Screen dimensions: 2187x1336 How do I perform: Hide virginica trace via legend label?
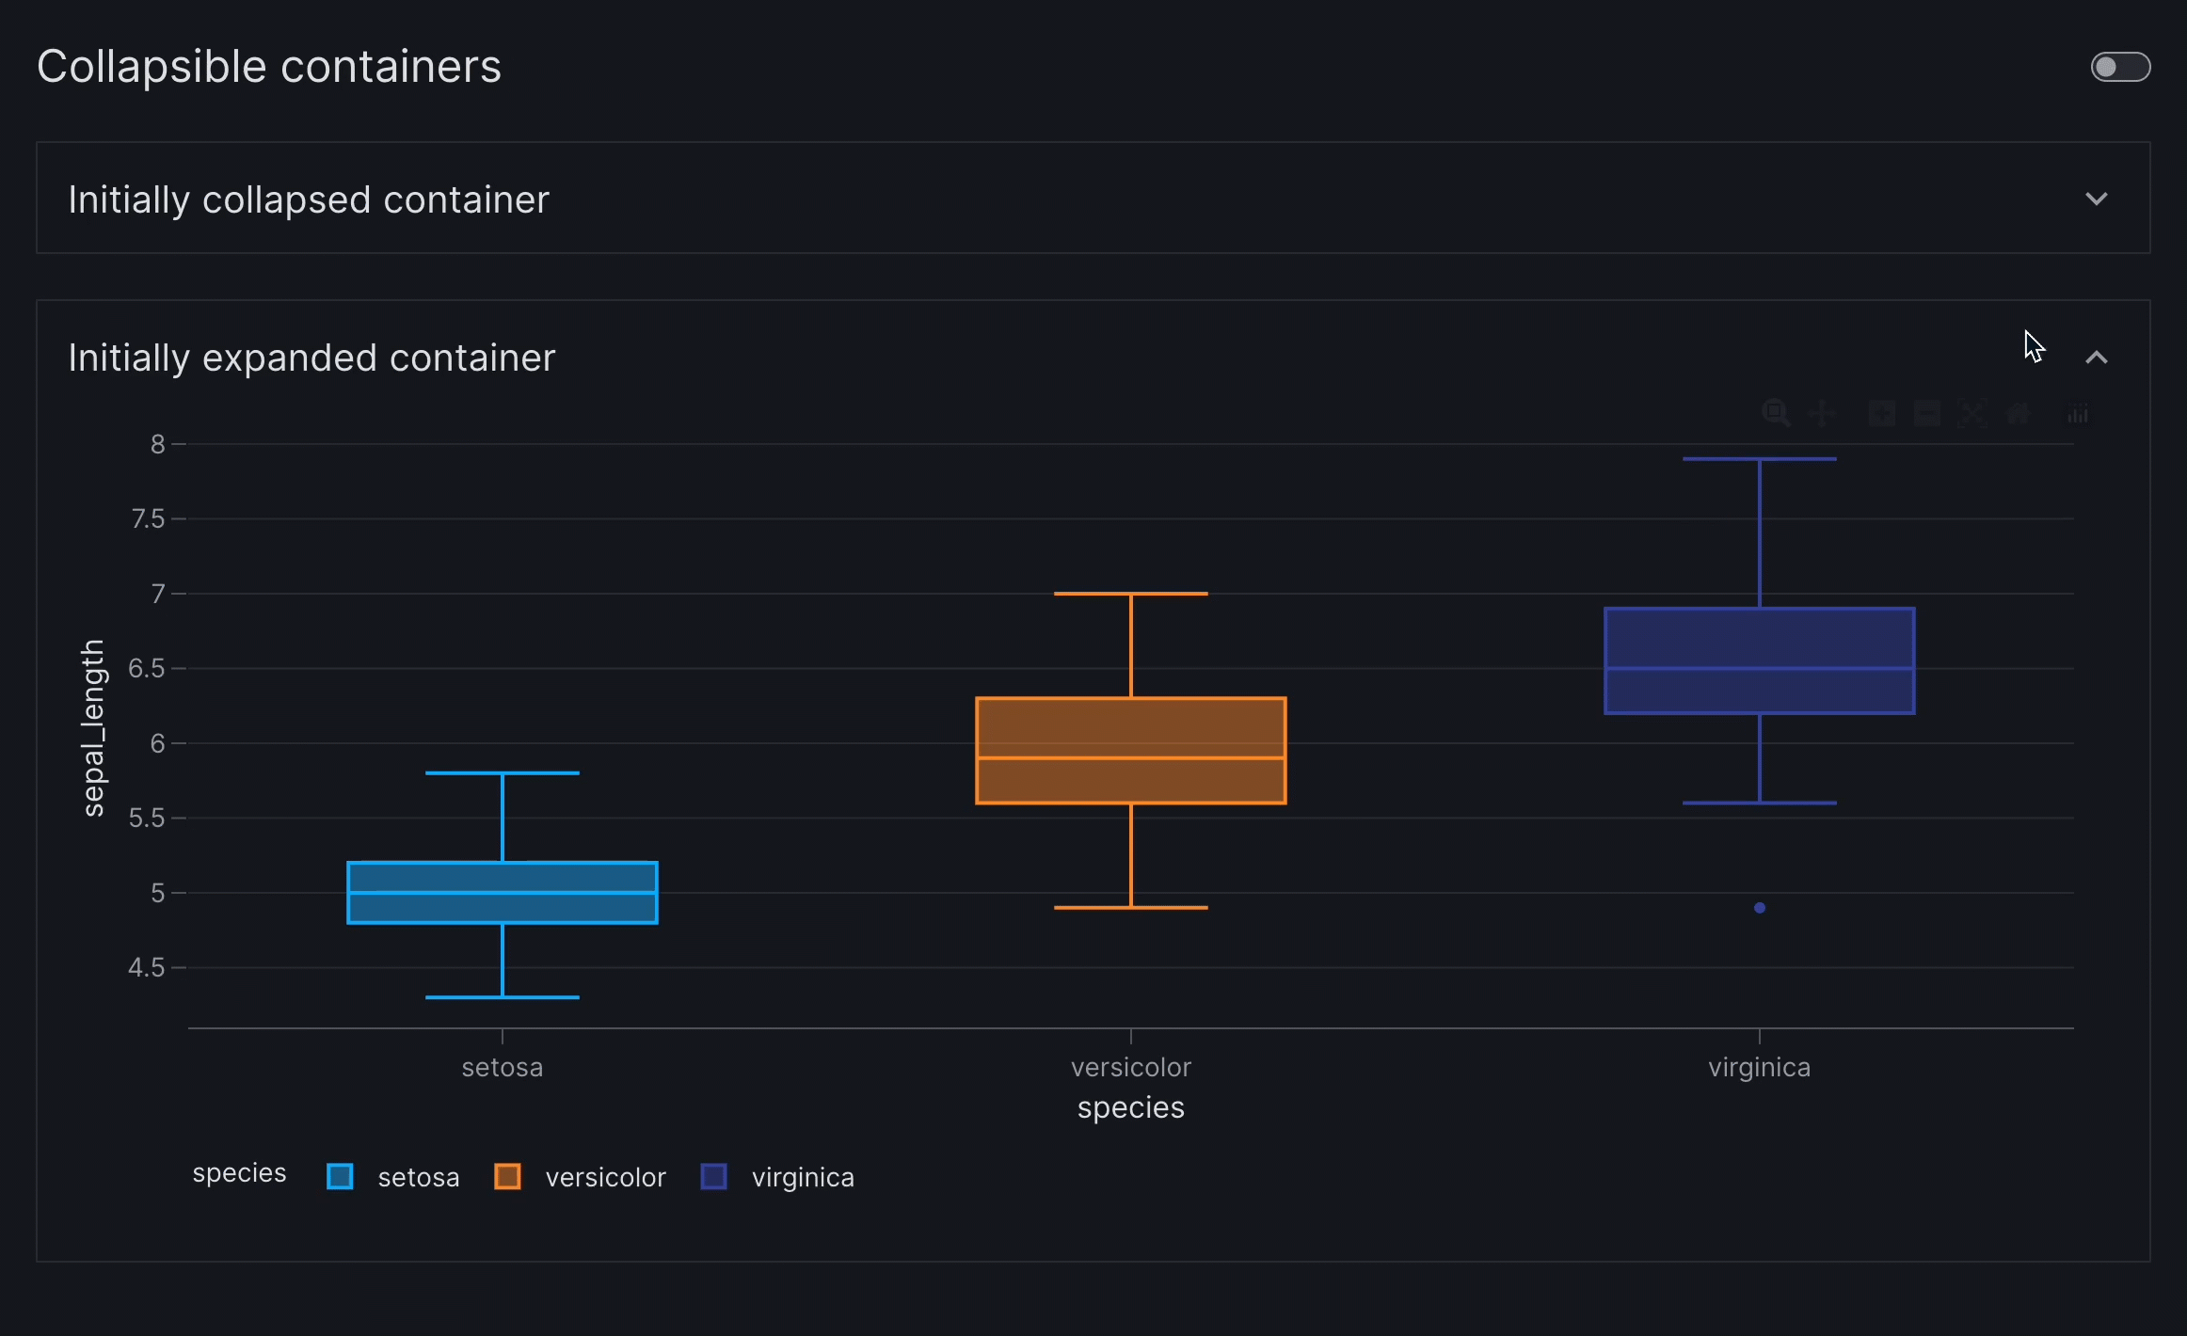(803, 1177)
